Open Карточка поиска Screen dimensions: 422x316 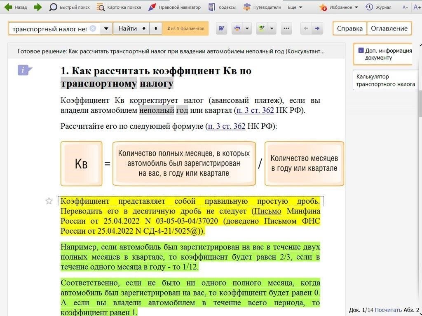pyautogui.click(x=119, y=7)
